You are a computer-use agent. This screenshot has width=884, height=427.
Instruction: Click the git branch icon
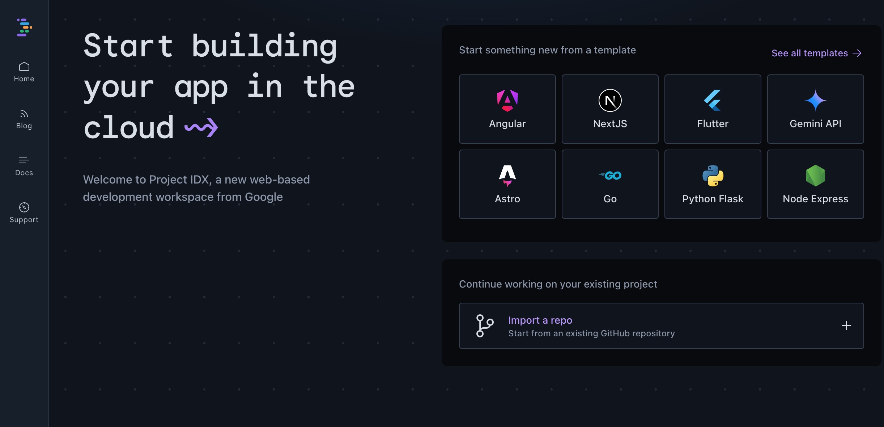coord(484,326)
